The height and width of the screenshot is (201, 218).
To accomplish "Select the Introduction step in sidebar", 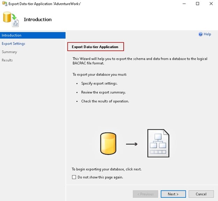I will [x=12, y=35].
